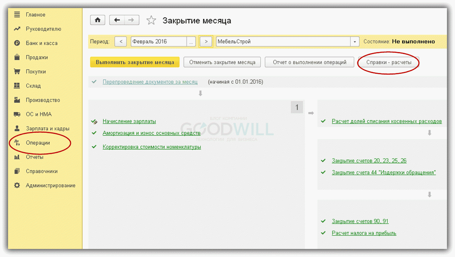Open the ОС и НМА section
This screenshot has width=455, height=257.
pyautogui.click(x=39, y=114)
